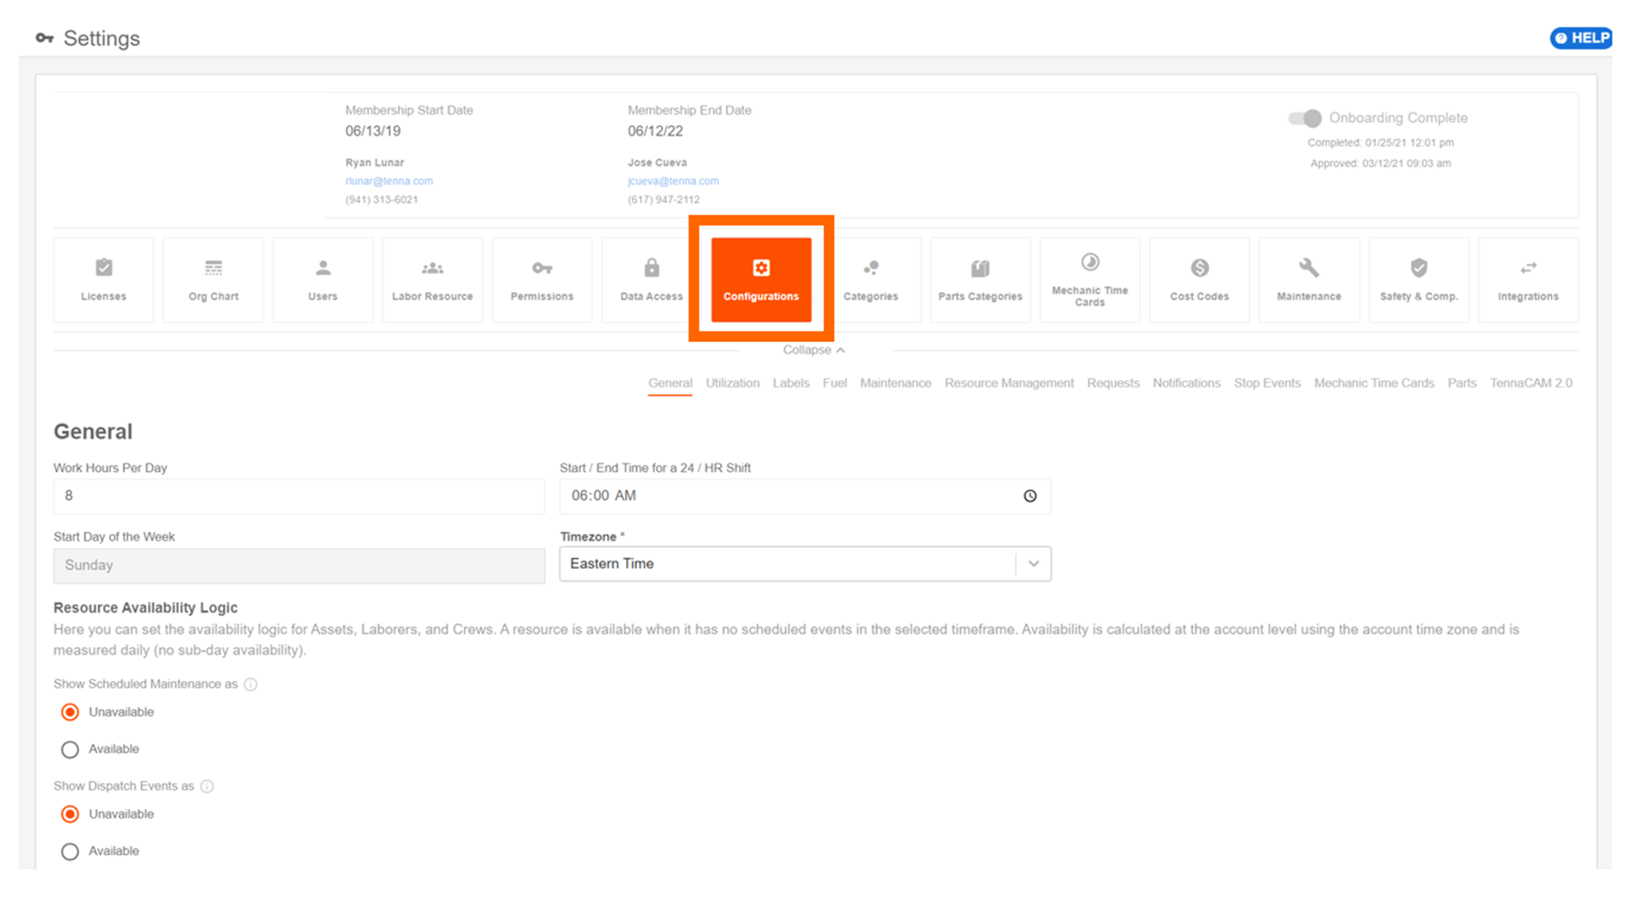The image size is (1644, 915).
Task: Expand the Timezone dropdown arrow
Action: pos(1033,564)
